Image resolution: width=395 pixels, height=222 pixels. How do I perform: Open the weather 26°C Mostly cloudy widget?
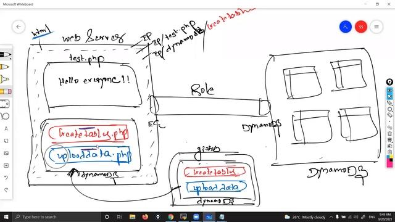[305, 217]
